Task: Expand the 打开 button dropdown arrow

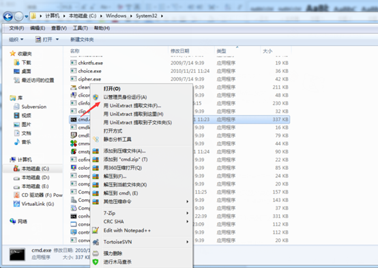Action: point(57,40)
